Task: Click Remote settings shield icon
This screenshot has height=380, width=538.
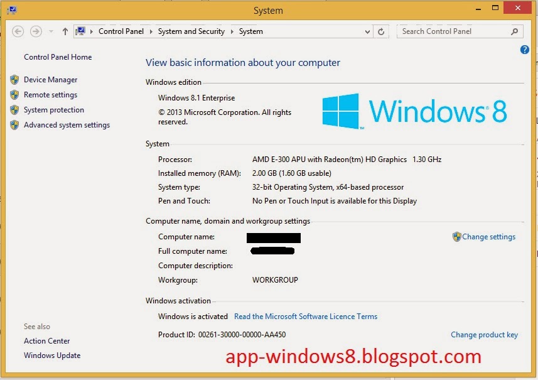Action: click(x=14, y=95)
